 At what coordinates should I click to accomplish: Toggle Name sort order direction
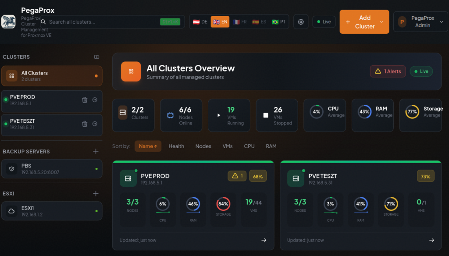click(148, 146)
